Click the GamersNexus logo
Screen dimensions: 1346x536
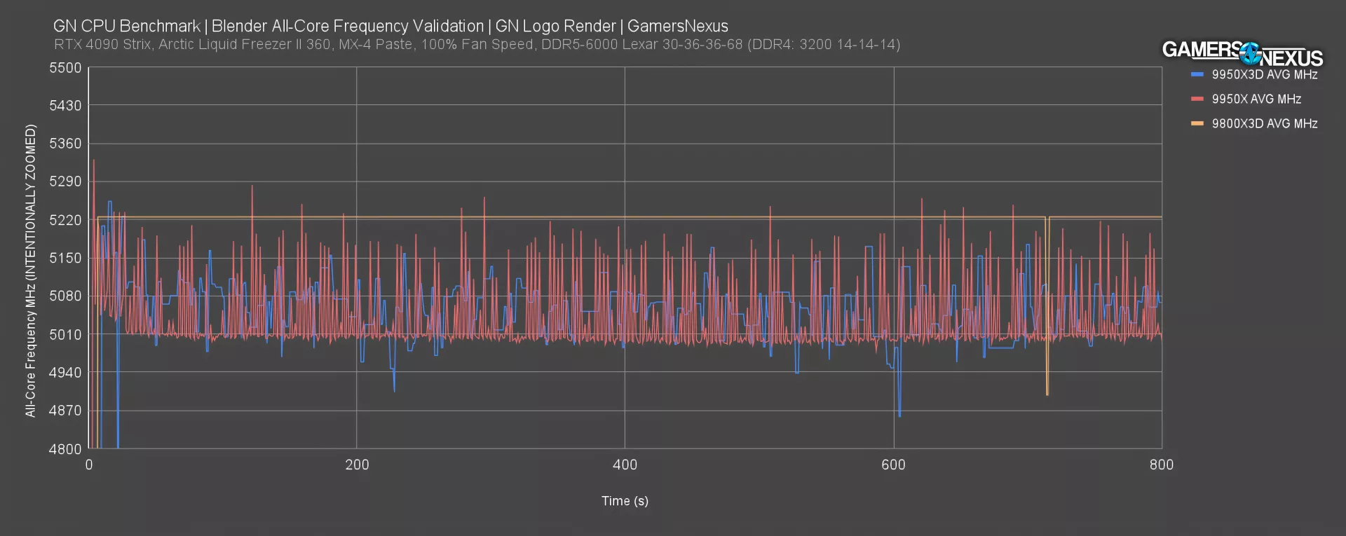point(1242,53)
